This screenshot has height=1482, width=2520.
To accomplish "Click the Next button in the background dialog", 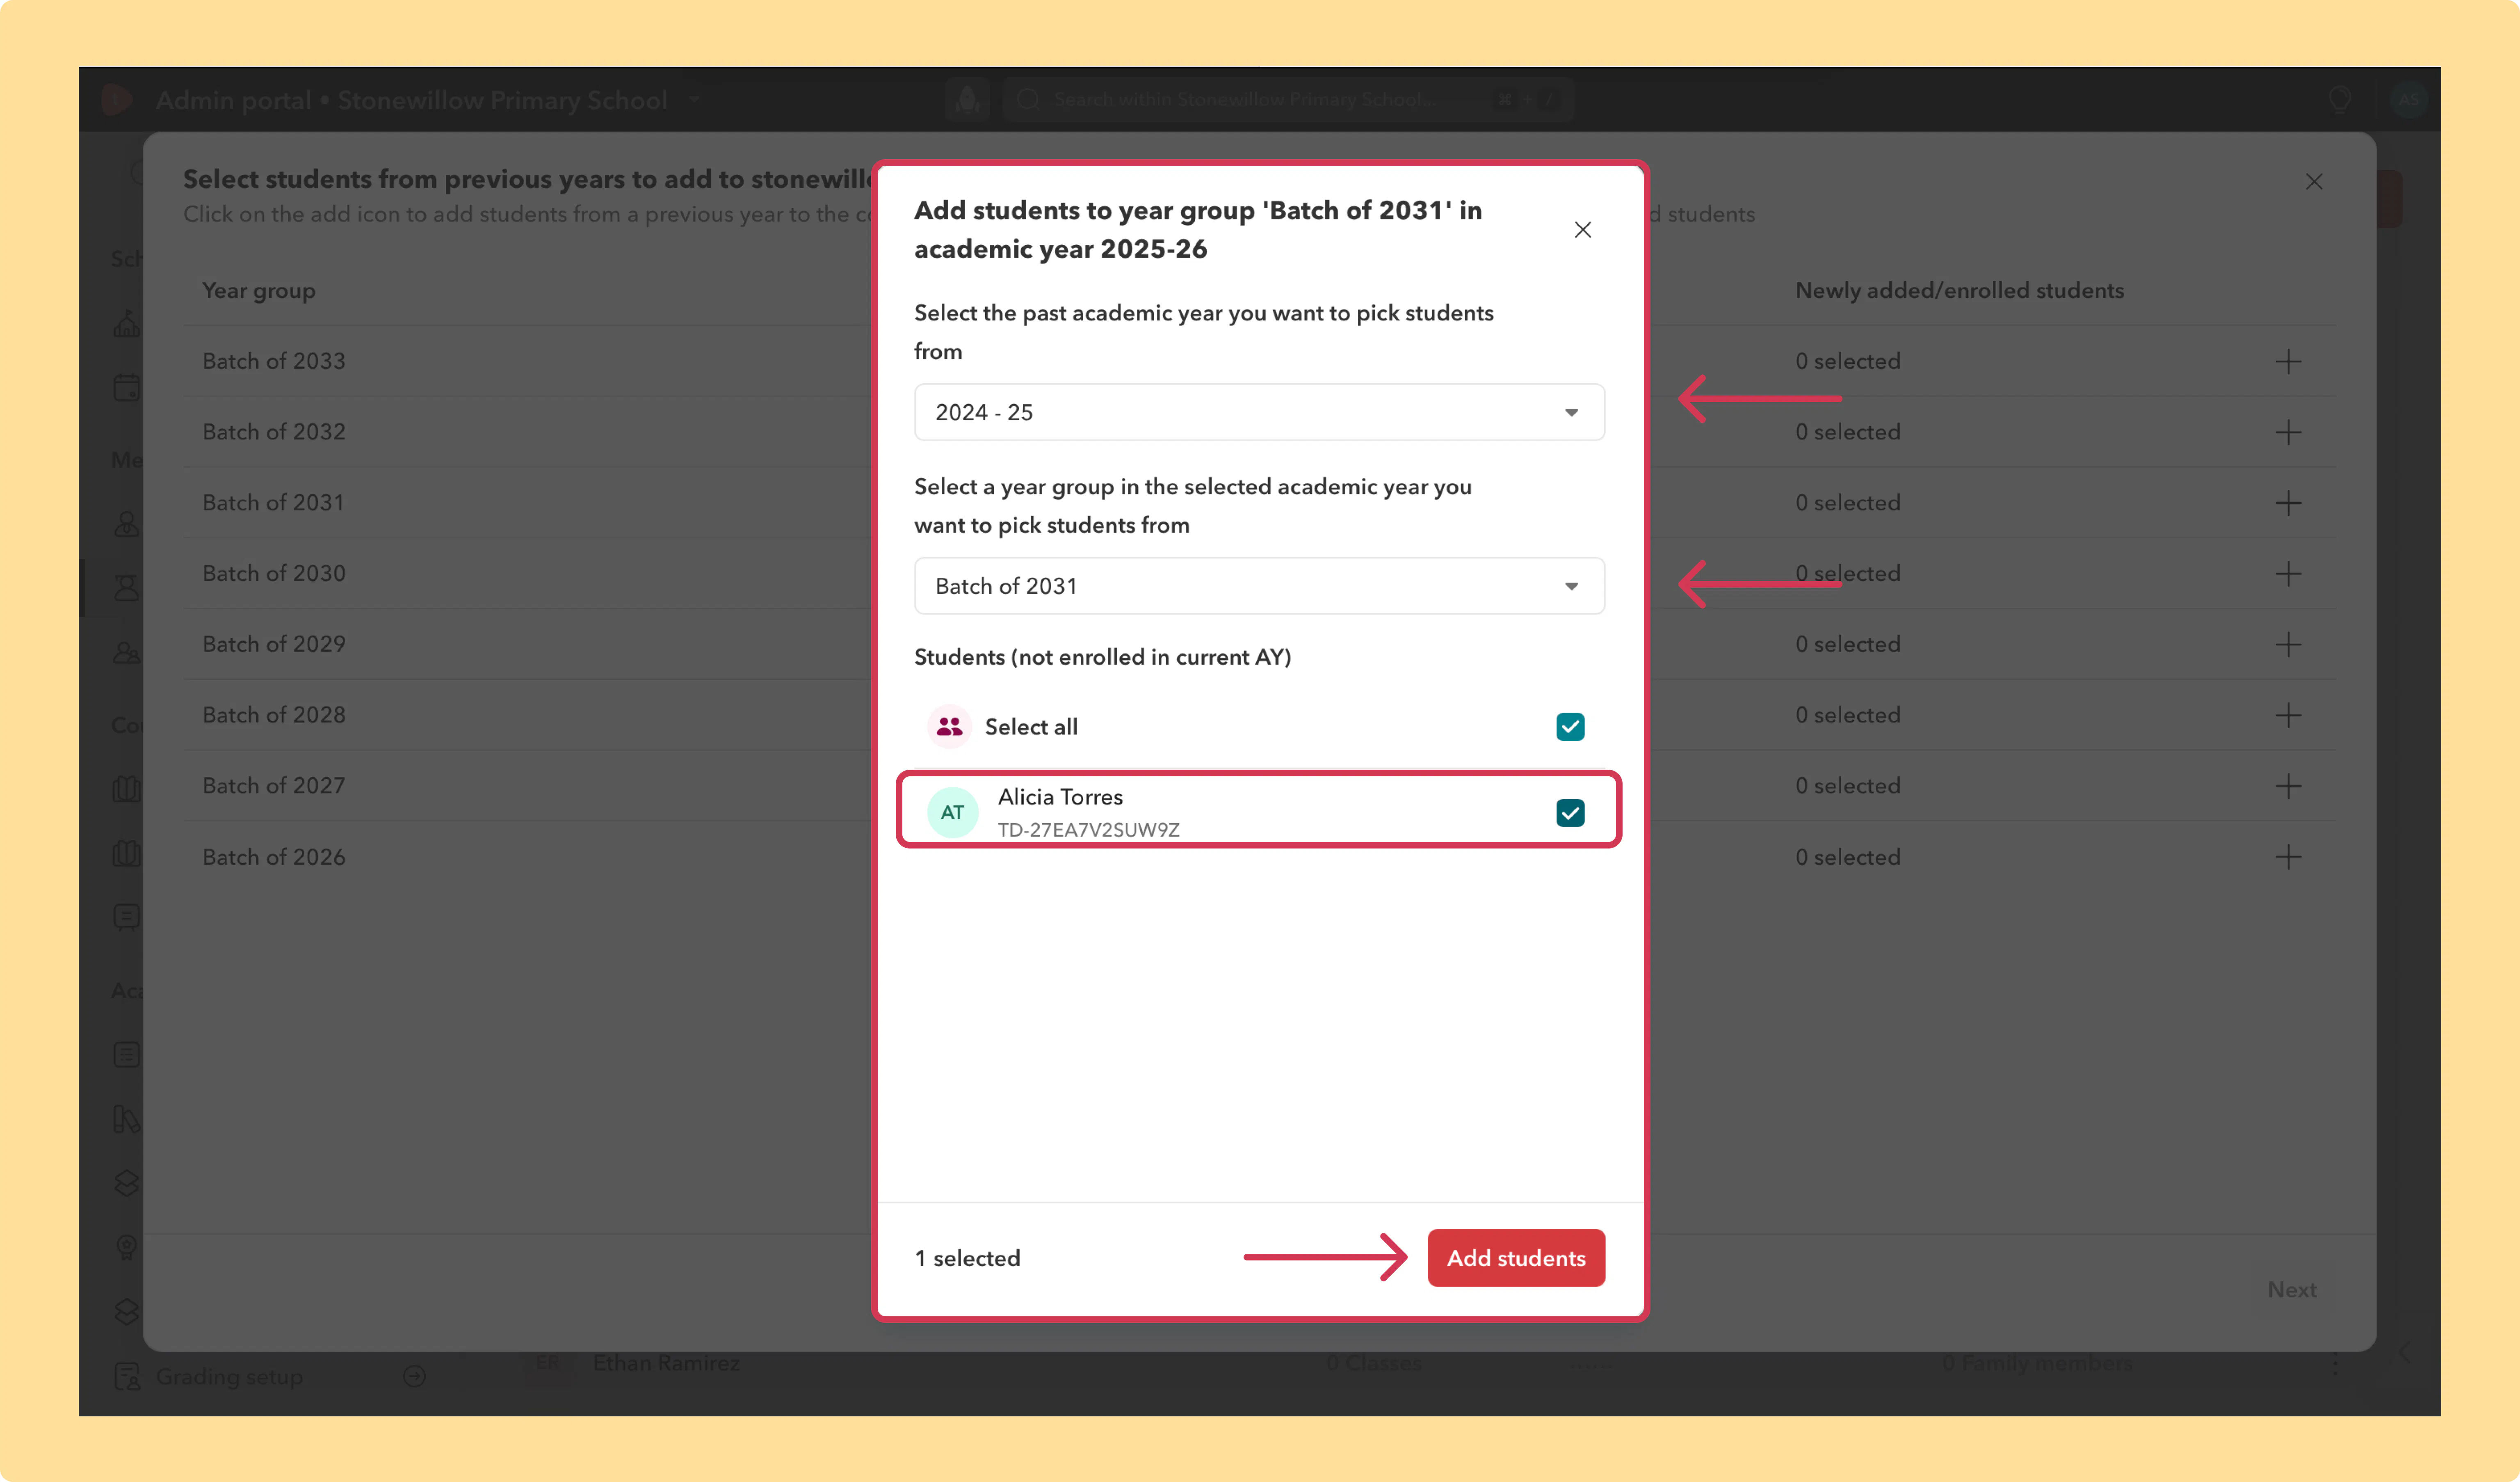I will (x=2292, y=1290).
